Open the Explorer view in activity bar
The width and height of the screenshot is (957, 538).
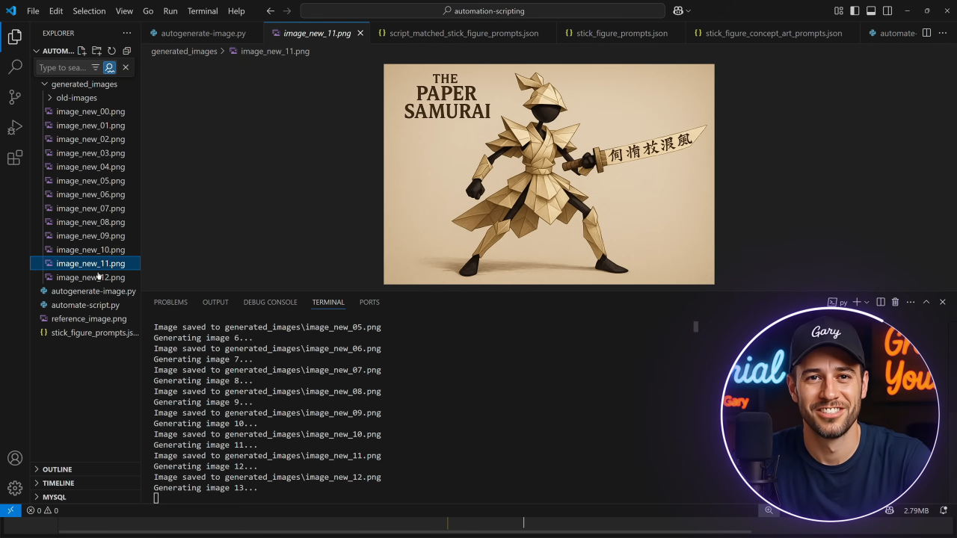(15, 37)
